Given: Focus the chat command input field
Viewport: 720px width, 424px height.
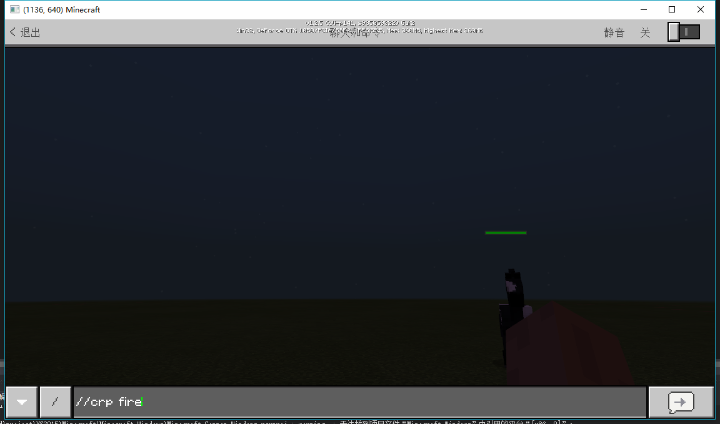Looking at the screenshot, I should (359, 402).
